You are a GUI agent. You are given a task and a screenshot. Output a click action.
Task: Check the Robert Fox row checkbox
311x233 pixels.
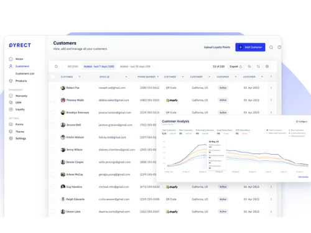tap(53, 88)
